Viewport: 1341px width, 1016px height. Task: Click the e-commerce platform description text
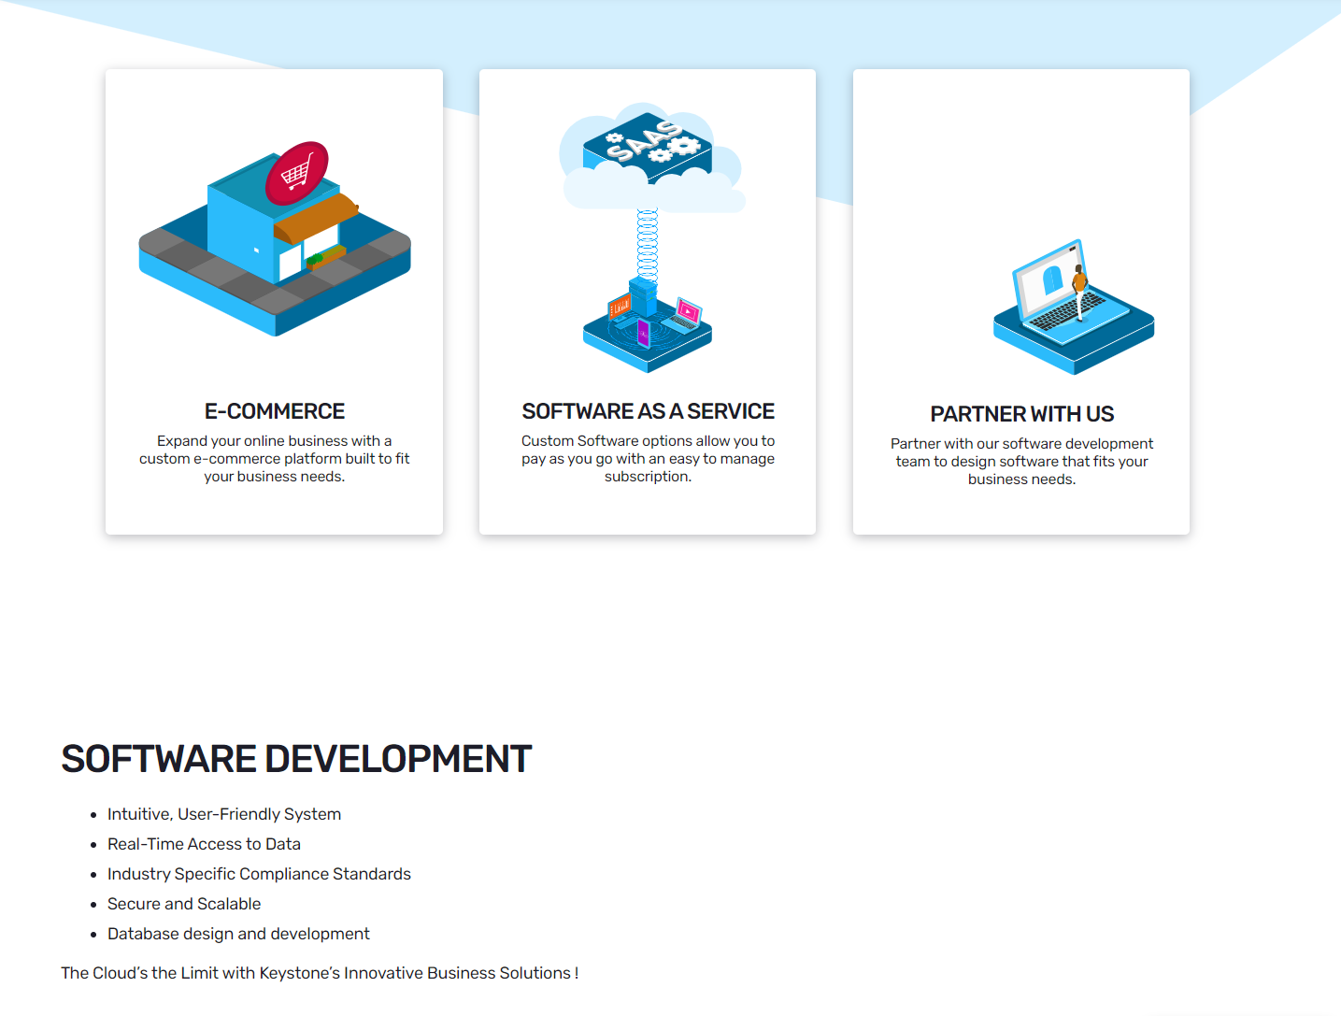274,459
